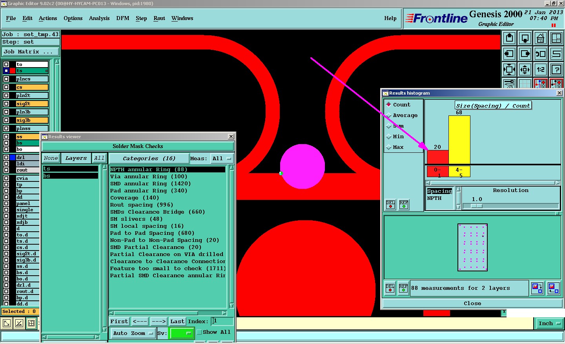This screenshot has width=565, height=344.
Task: Open the Auto Zoom dropdown
Action: (x=133, y=333)
